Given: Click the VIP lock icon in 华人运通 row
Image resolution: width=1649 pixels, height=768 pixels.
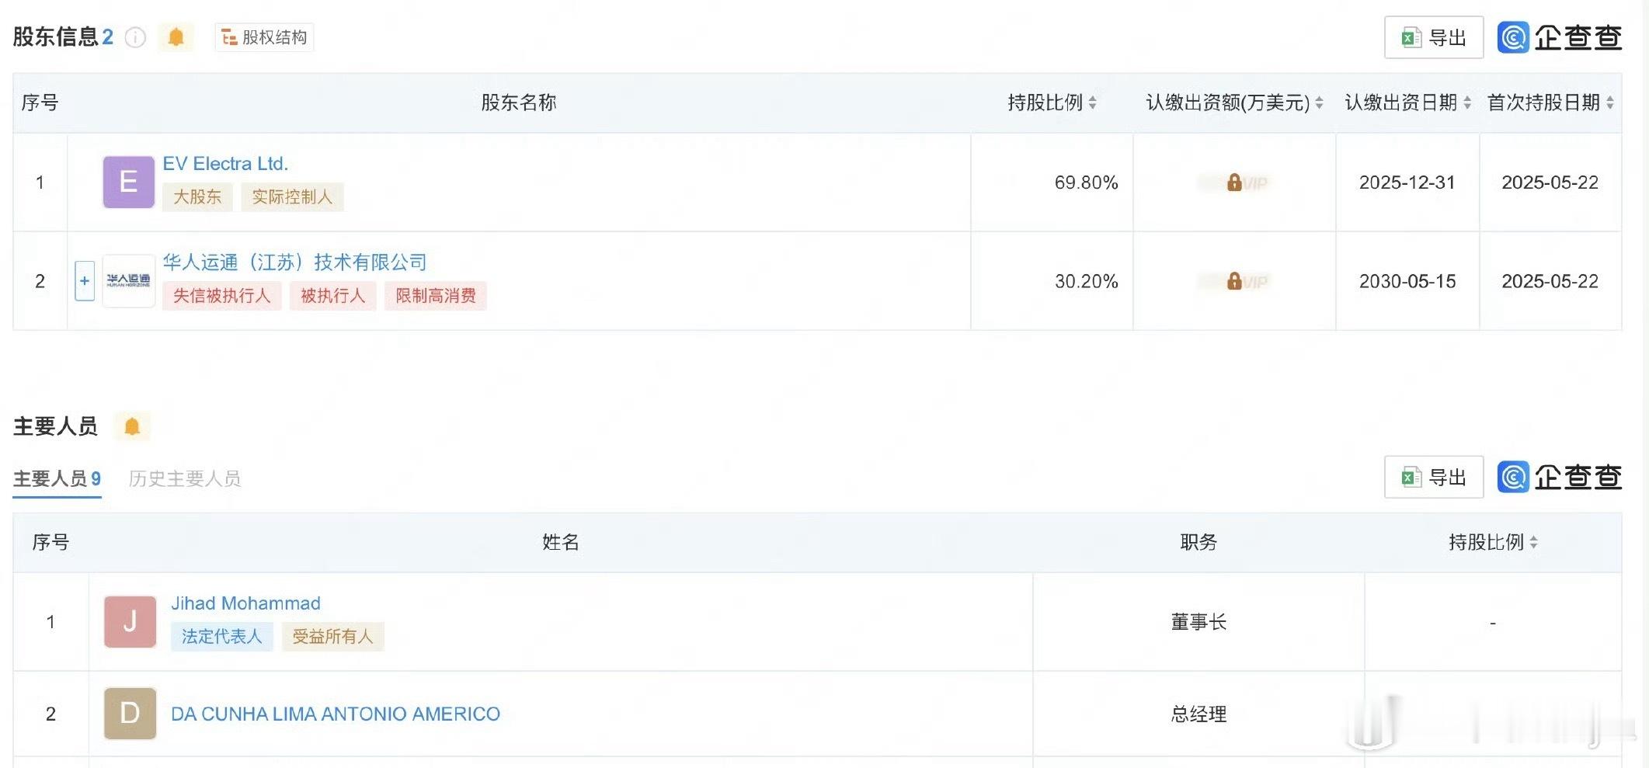Looking at the screenshot, I should pyautogui.click(x=1234, y=281).
